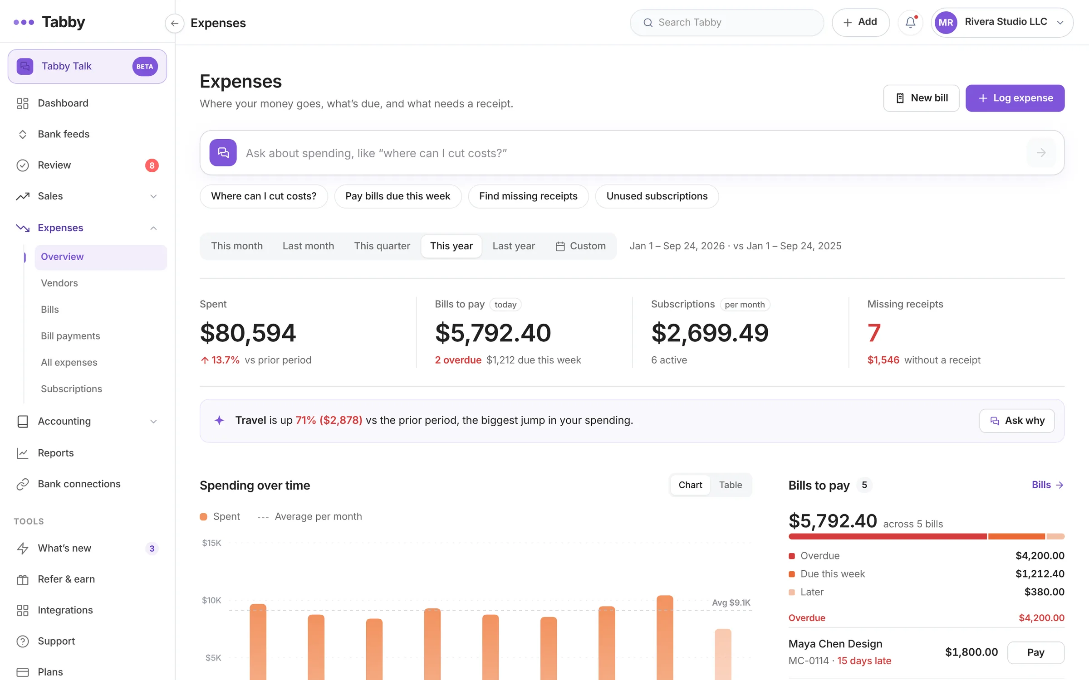Screen dimensions: 1089x680
Task: Click the Pay bills due this week chip
Action: [x=397, y=196]
